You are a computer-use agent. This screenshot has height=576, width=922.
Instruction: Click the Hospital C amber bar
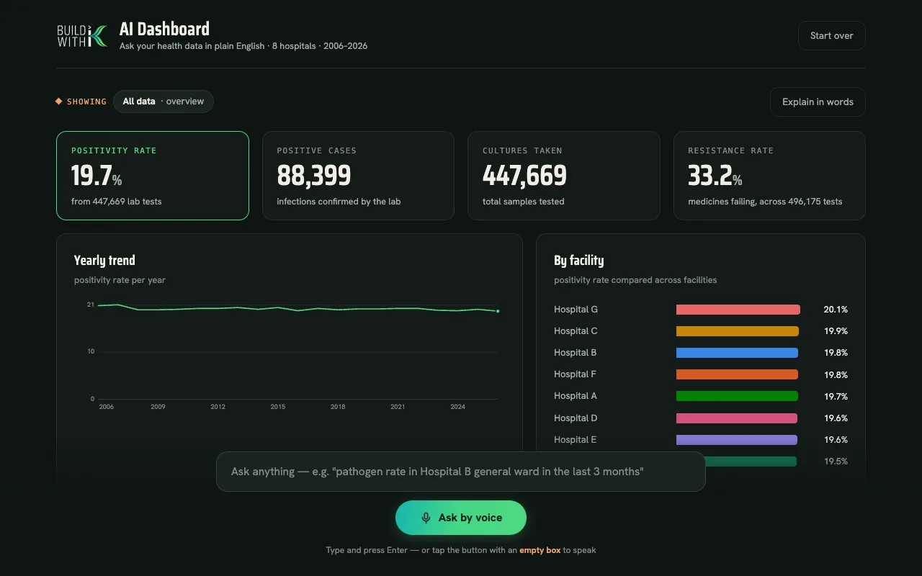point(738,331)
